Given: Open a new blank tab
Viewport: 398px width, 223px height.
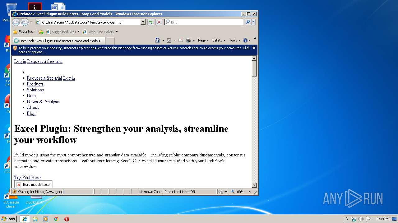Looking at the screenshot, I should pos(110,41).
